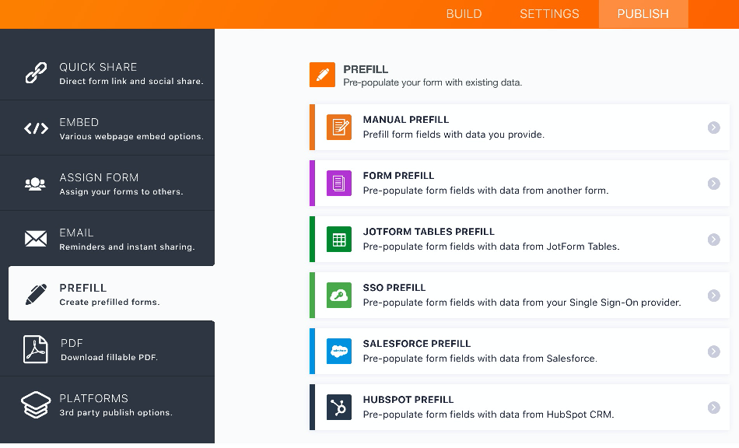
Task: Open the Settings tab
Action: click(x=549, y=14)
